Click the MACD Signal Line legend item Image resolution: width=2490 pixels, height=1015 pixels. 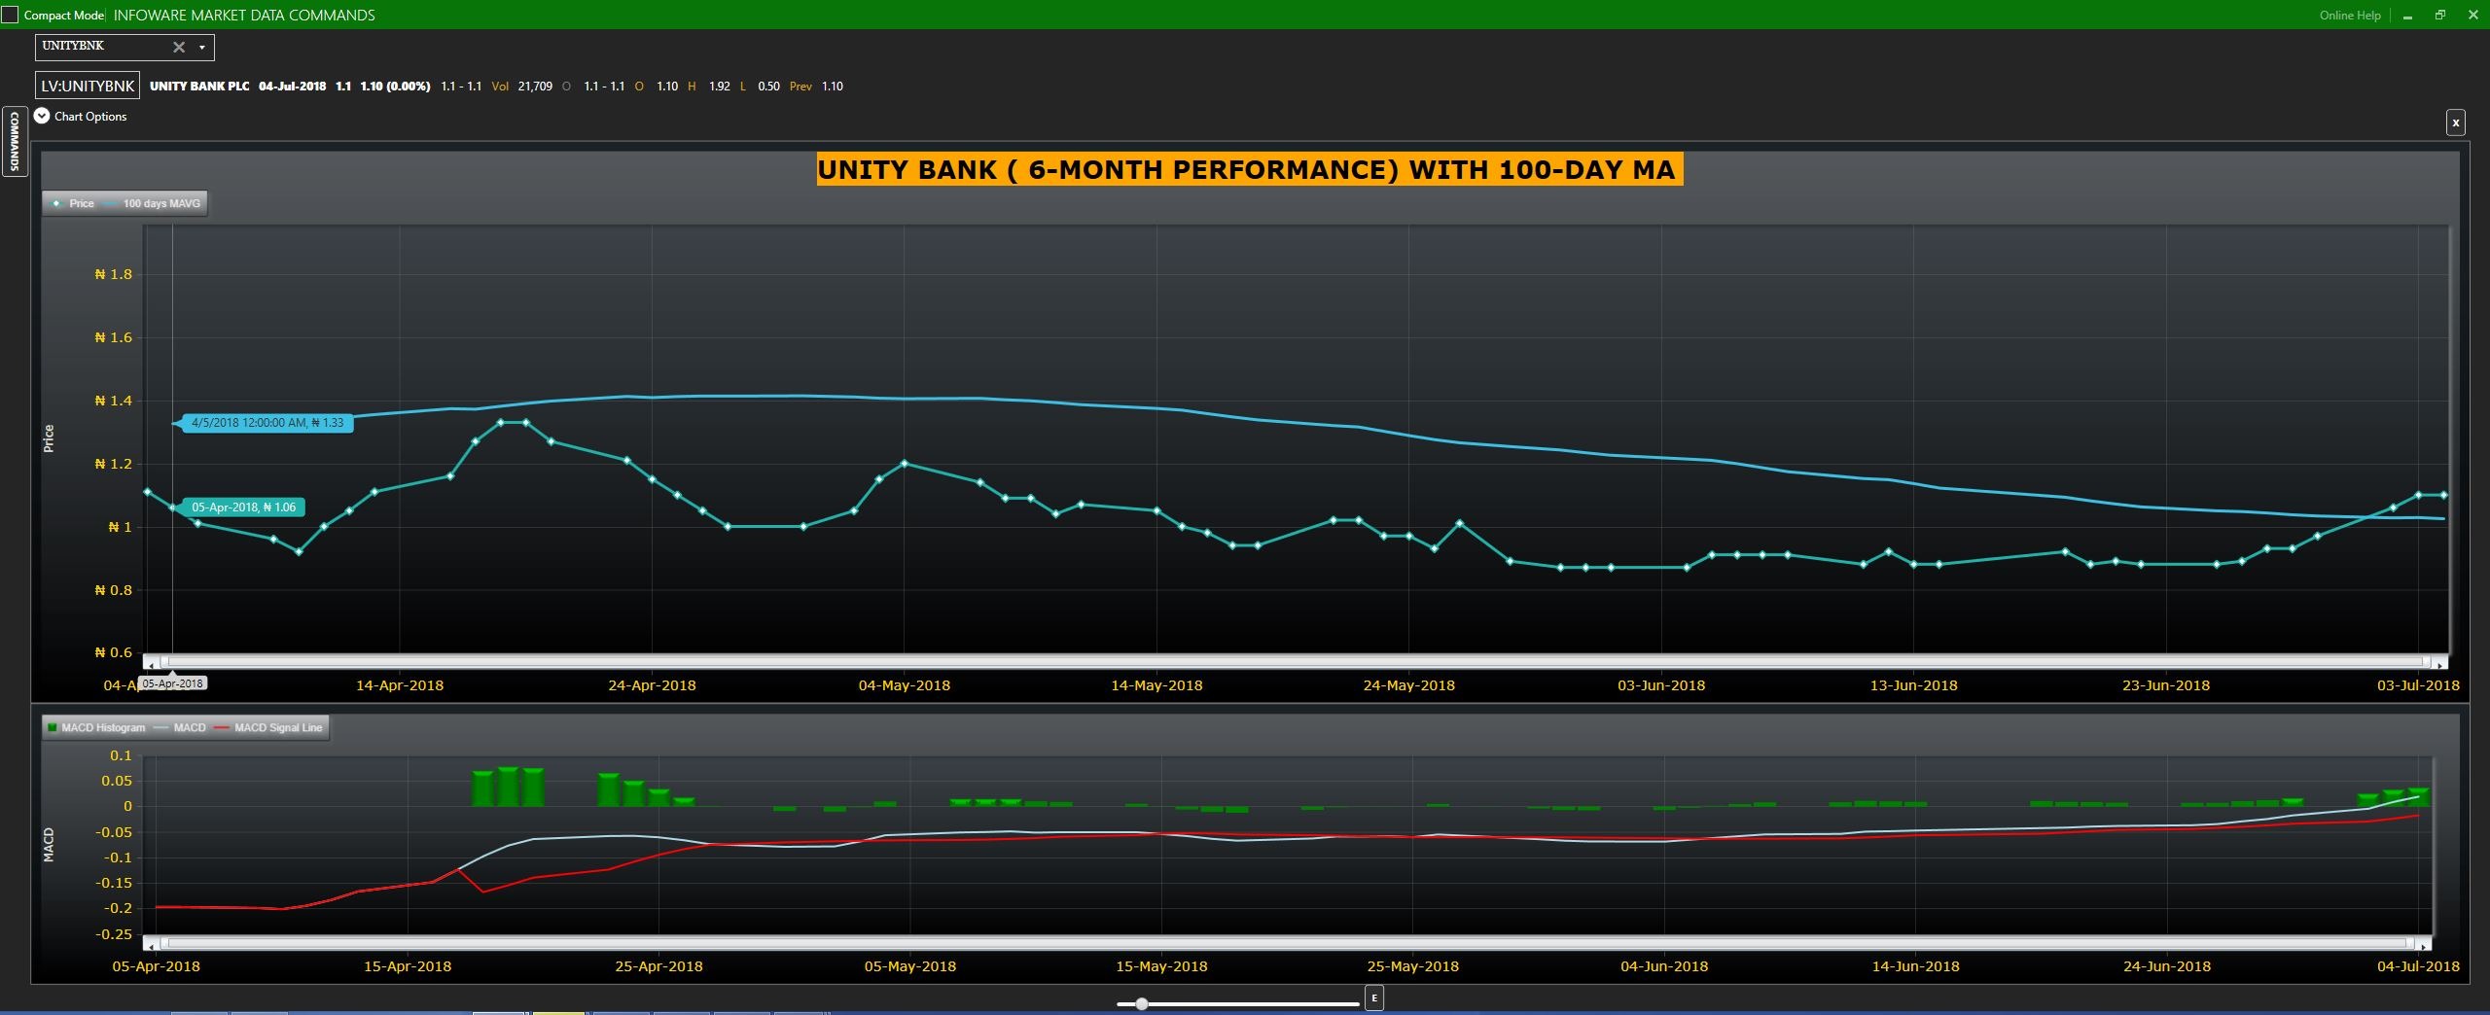point(270,727)
